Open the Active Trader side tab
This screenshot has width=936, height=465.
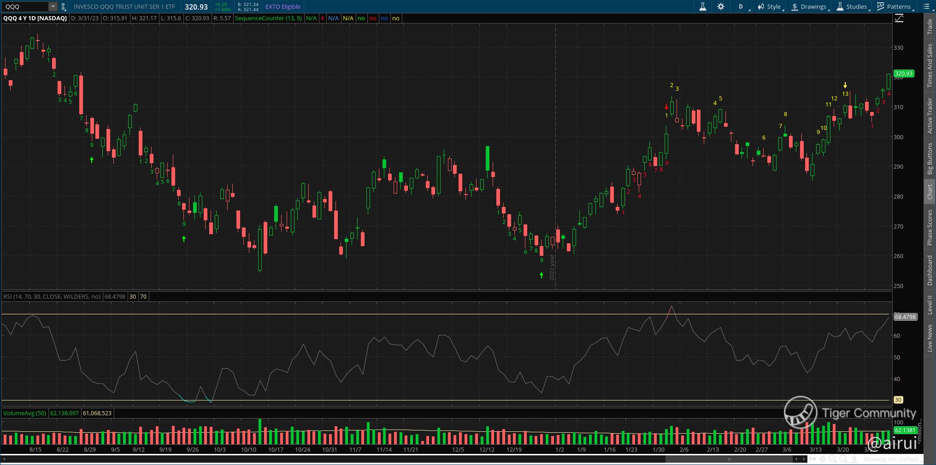930,115
